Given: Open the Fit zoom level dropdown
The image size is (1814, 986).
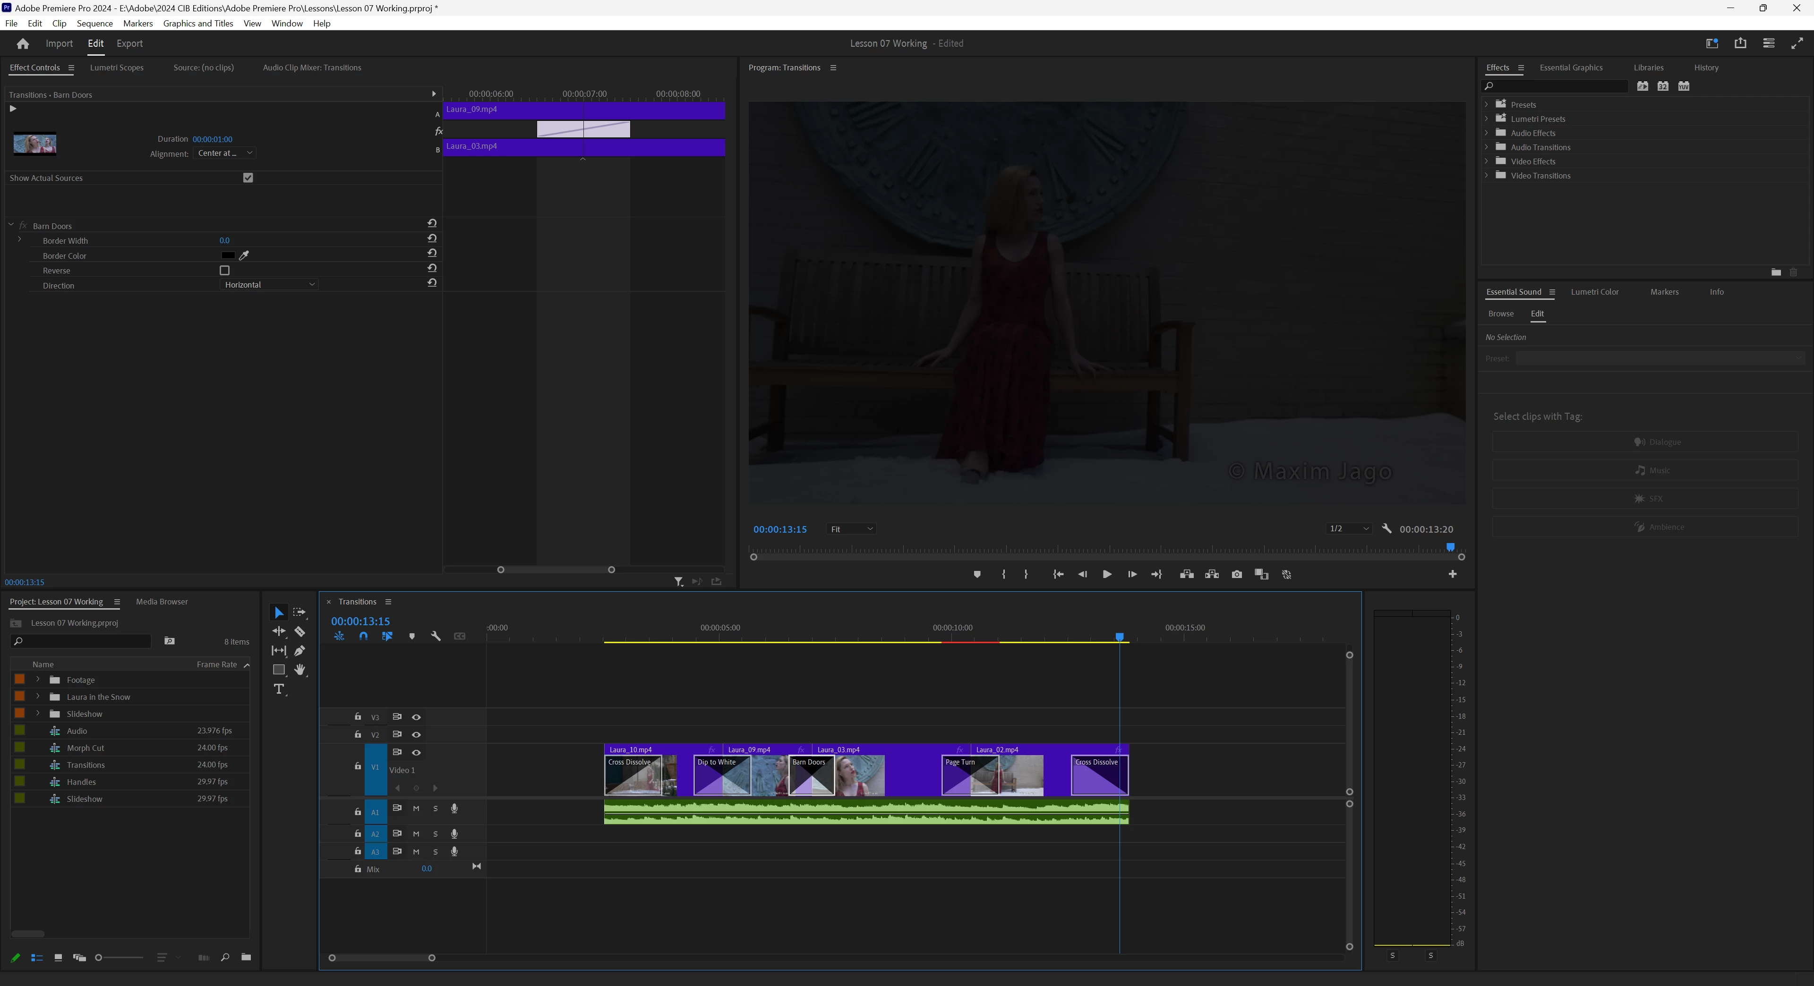Looking at the screenshot, I should (x=851, y=529).
